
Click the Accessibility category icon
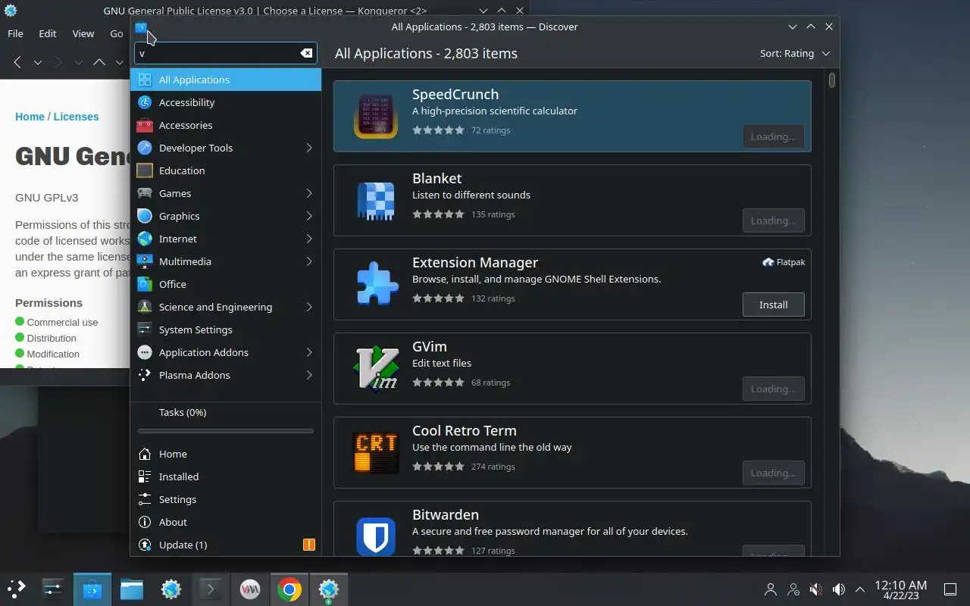[145, 102]
